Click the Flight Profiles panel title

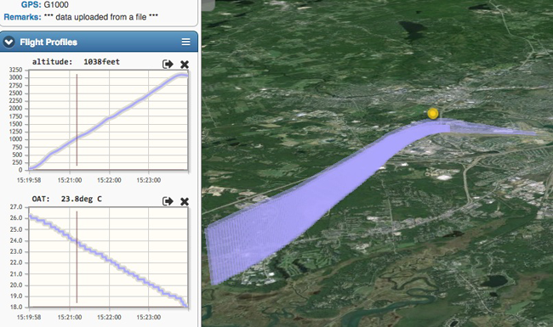[48, 42]
